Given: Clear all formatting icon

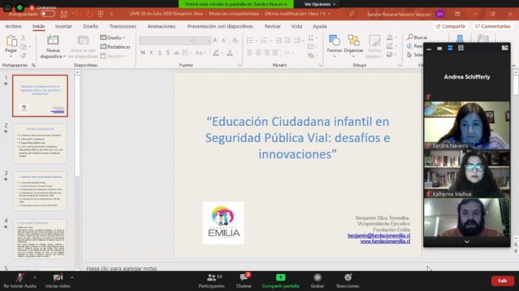Looking at the screenshot, I should (235, 40).
